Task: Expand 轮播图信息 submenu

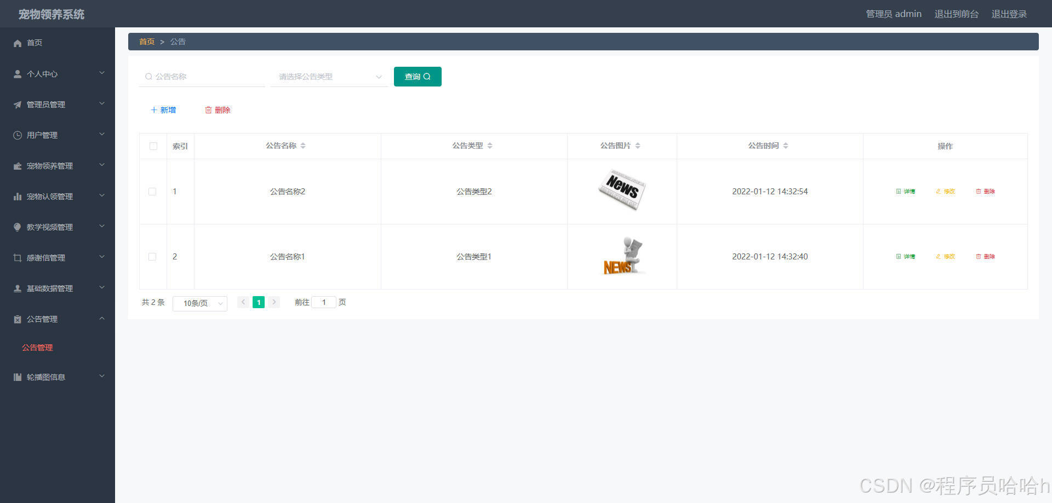Action: click(102, 376)
